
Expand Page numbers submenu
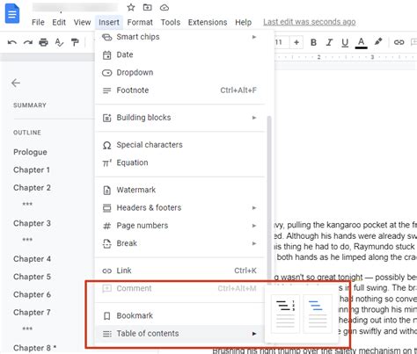click(179, 226)
